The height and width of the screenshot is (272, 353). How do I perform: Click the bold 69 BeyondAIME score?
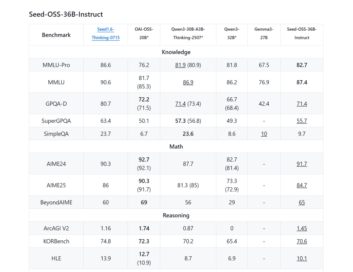pos(144,202)
